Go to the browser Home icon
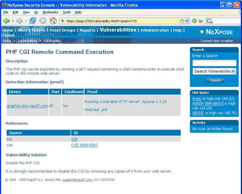Viewport: 242px width, 194px height. 53,21
